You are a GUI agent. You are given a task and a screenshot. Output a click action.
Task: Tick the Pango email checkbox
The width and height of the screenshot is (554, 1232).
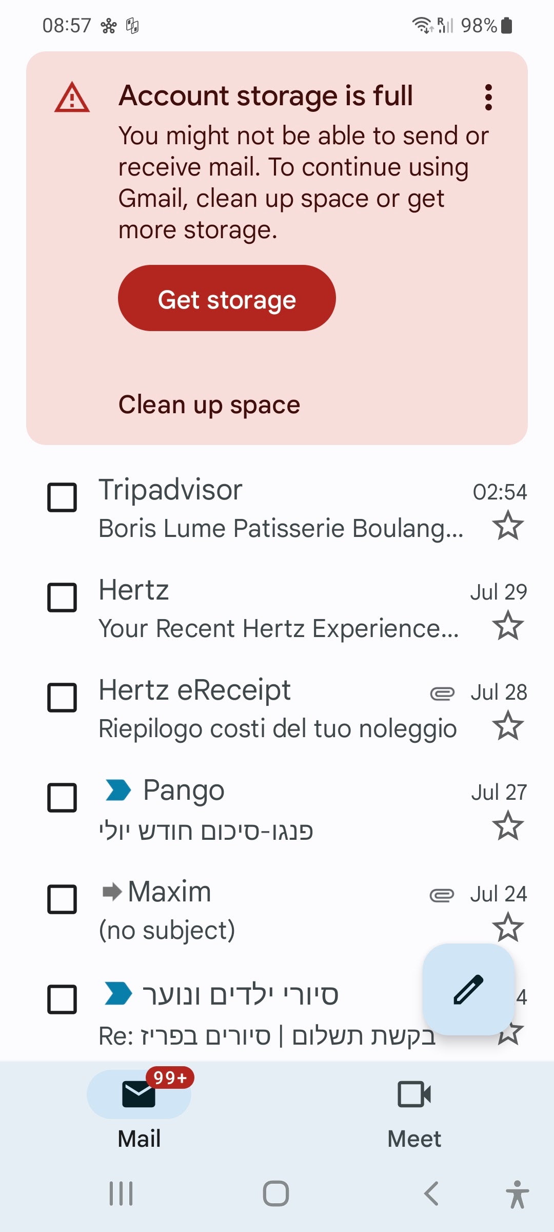pos(62,797)
